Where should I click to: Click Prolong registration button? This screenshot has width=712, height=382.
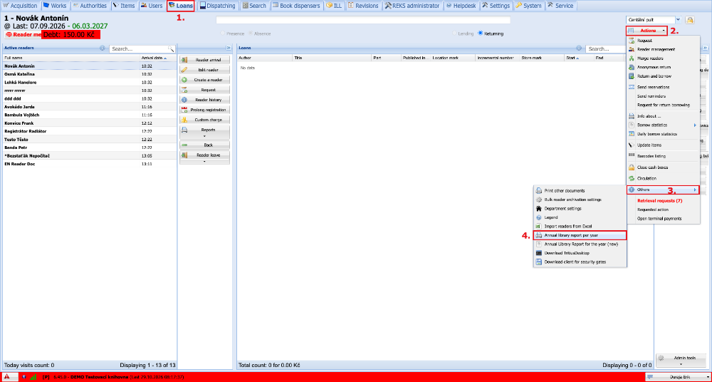[205, 110]
